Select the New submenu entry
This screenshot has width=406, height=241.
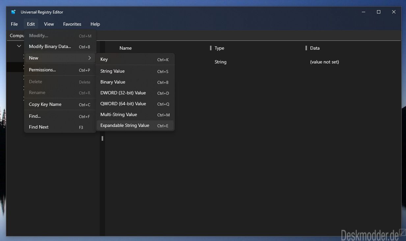pos(60,58)
